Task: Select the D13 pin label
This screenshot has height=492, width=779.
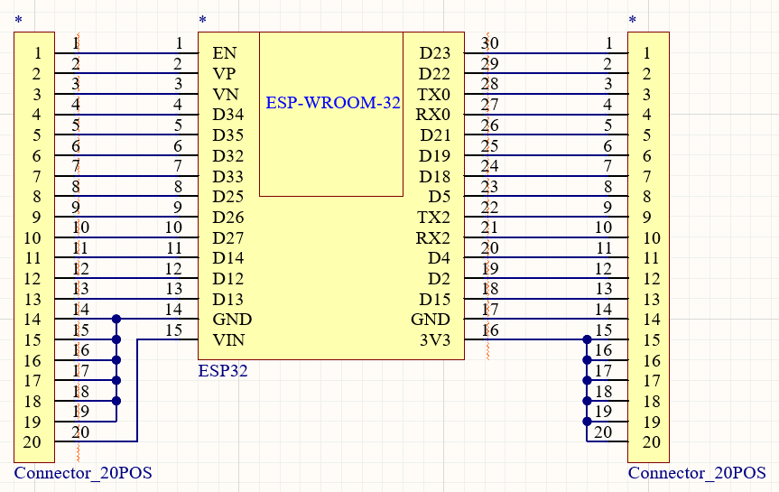Action: click(228, 299)
